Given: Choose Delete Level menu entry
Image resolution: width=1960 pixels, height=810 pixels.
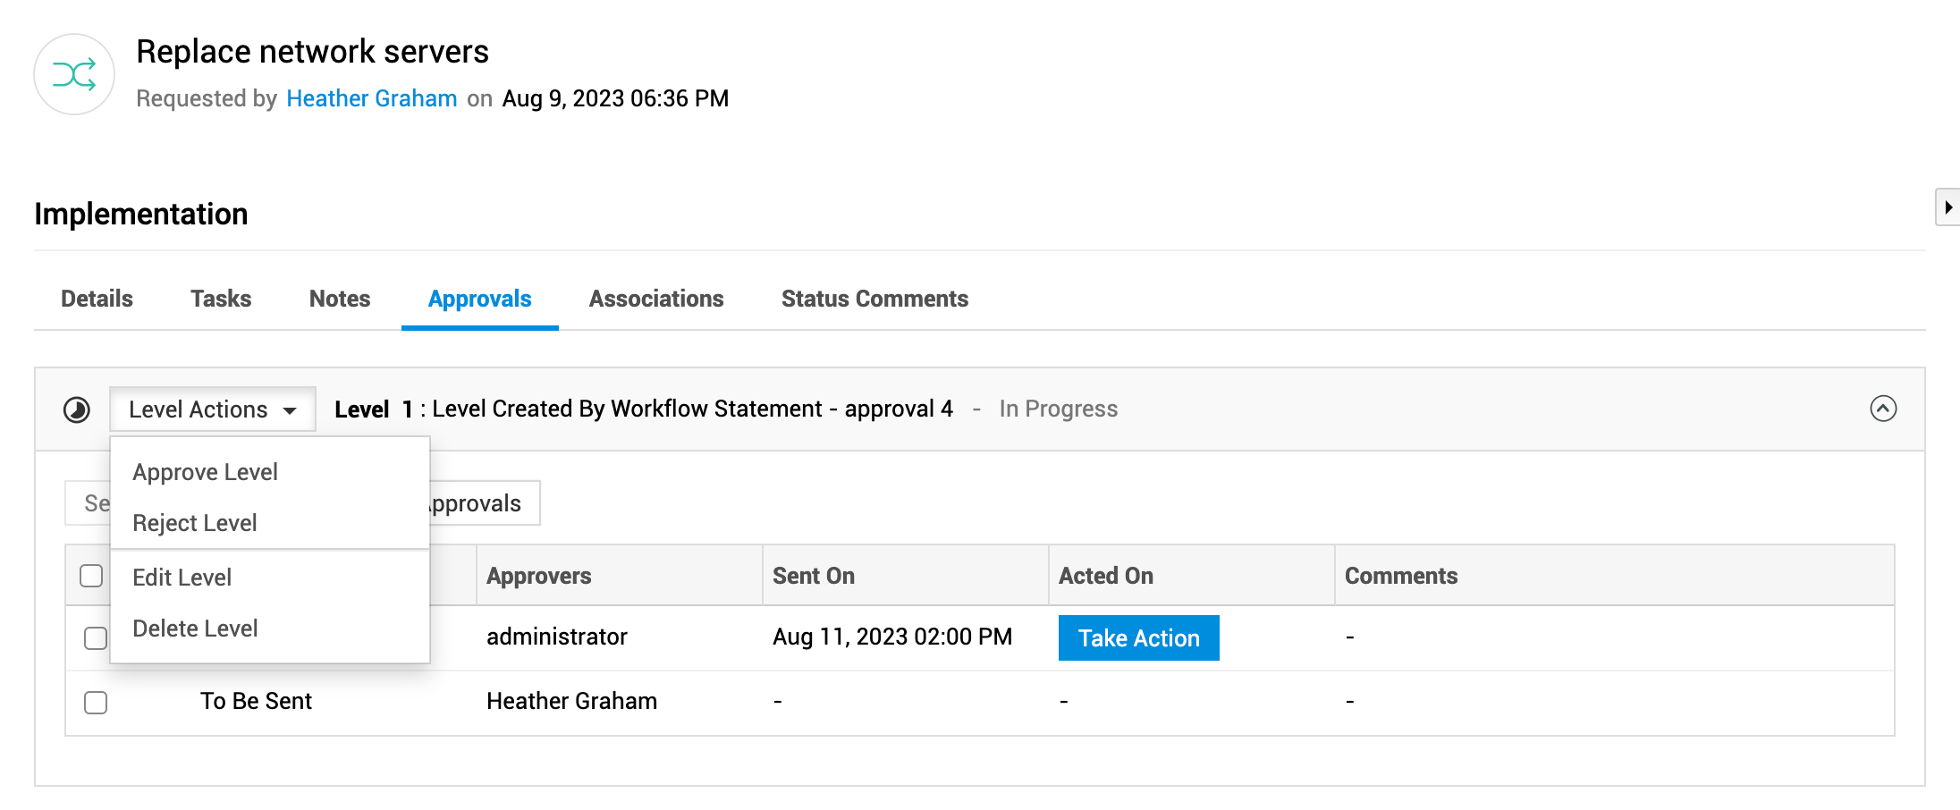Looking at the screenshot, I should [195, 629].
